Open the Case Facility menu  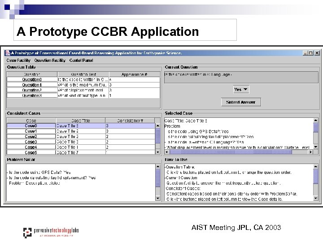point(18,60)
